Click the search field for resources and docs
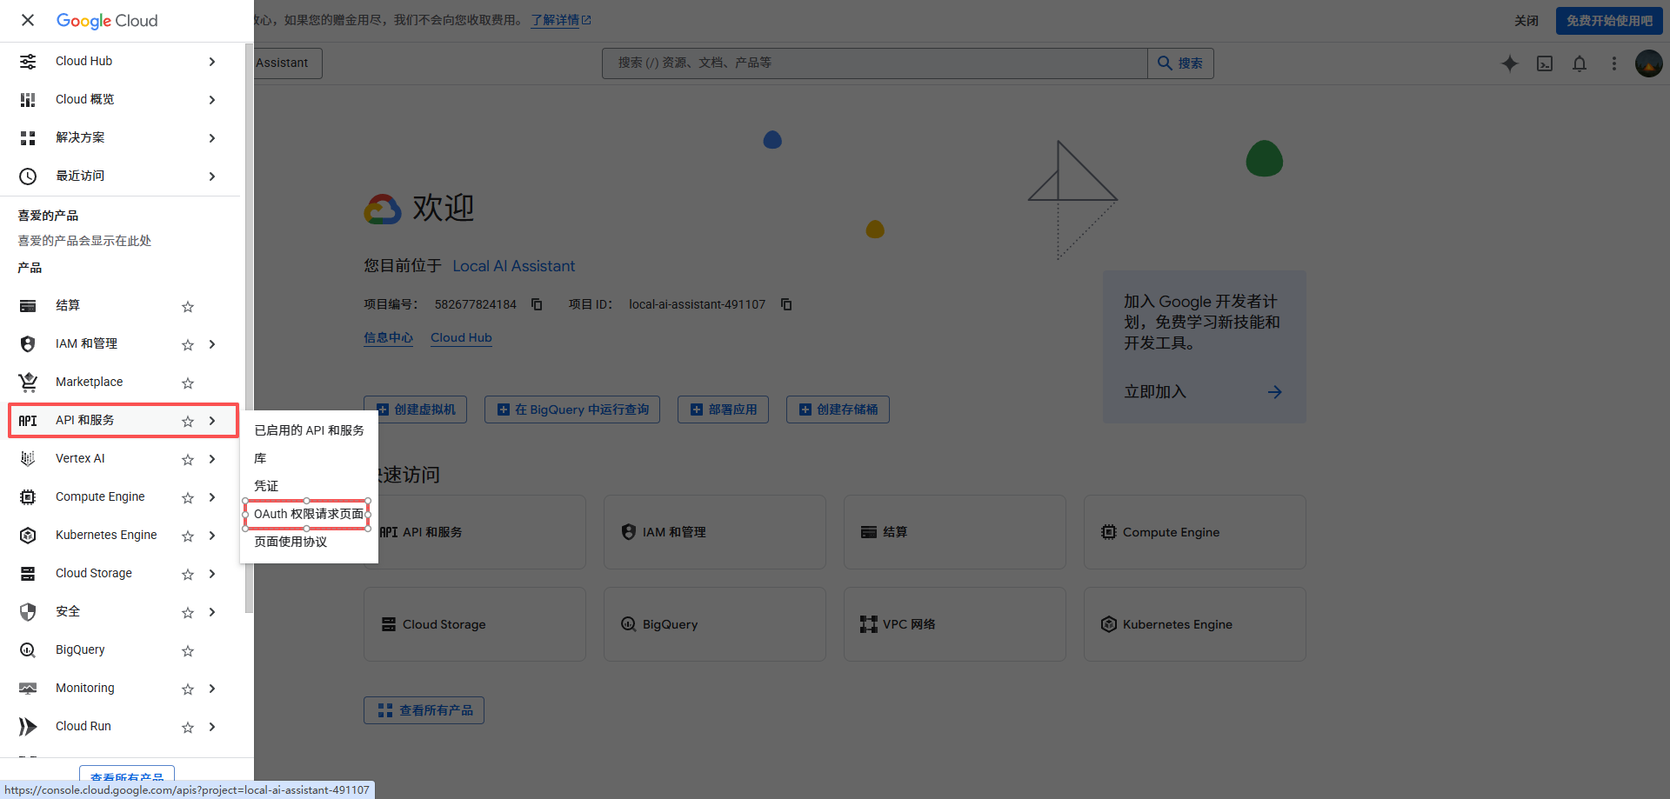The image size is (1670, 799). tap(875, 63)
